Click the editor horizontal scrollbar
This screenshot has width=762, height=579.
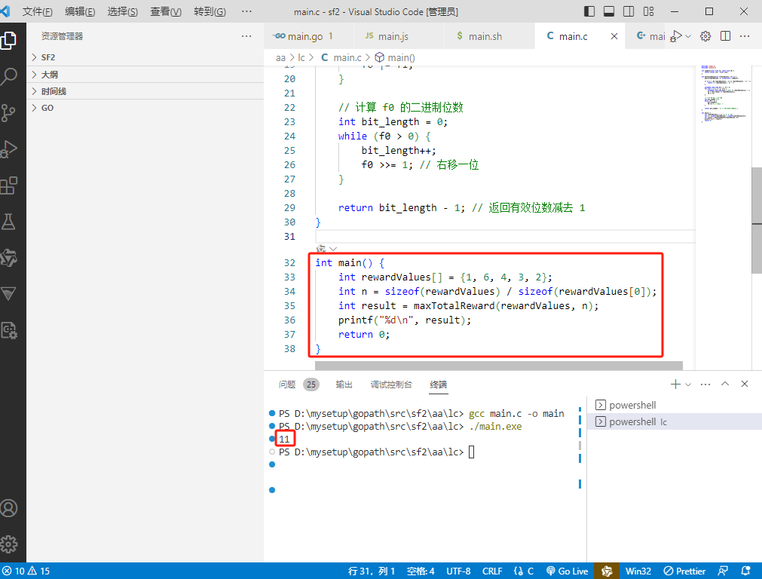tap(499, 365)
